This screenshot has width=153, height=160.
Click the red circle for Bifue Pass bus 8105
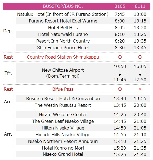(x=120, y=89)
